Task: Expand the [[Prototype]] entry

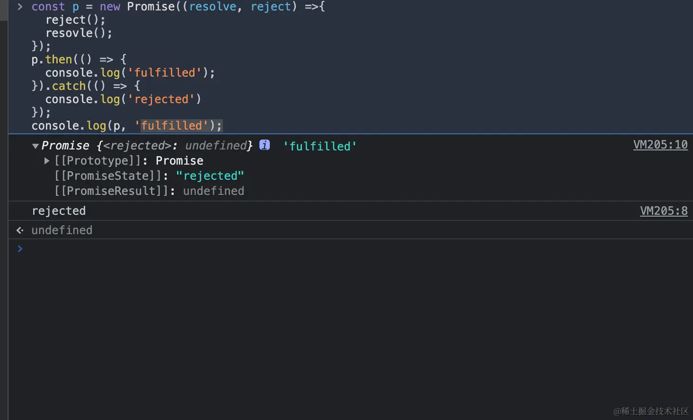Action: pos(47,161)
